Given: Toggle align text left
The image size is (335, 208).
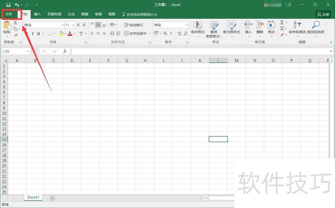Looking at the screenshot, I should pyautogui.click(x=92, y=34).
